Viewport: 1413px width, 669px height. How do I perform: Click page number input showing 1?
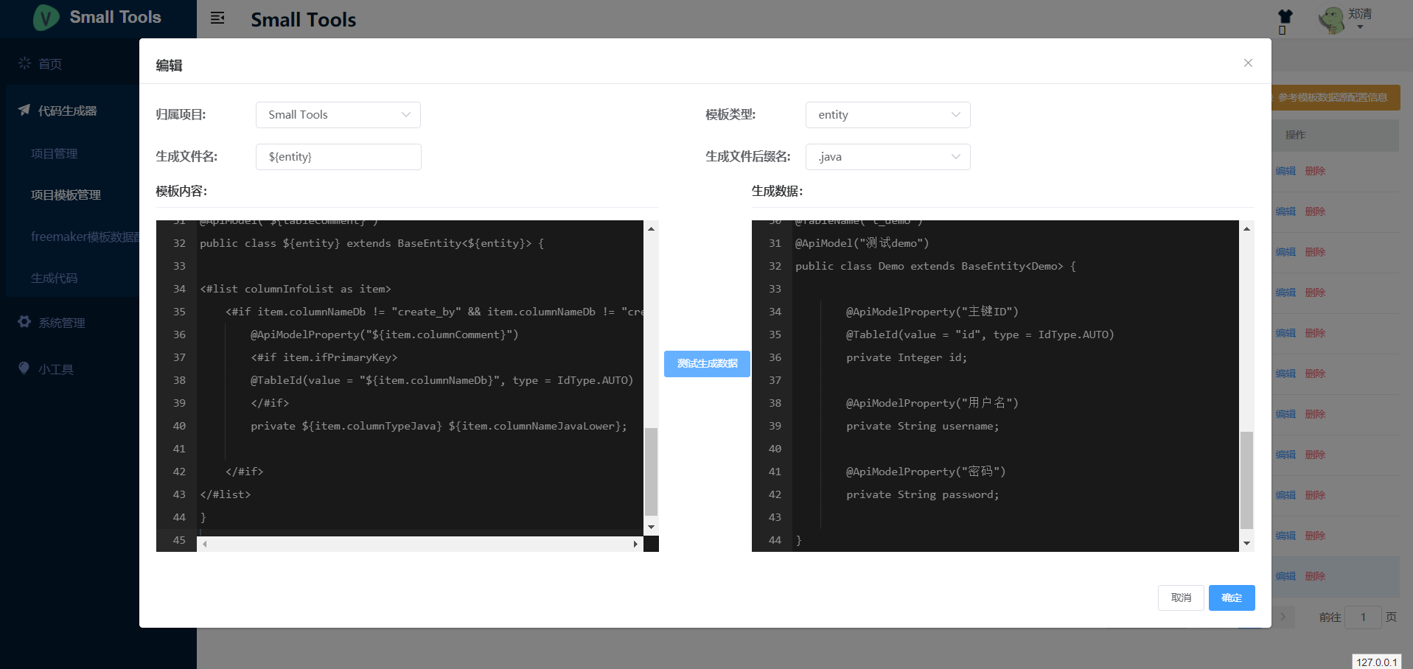[1363, 617]
